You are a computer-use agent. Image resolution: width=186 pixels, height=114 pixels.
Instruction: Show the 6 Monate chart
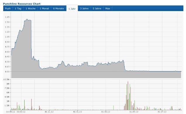point(58,8)
